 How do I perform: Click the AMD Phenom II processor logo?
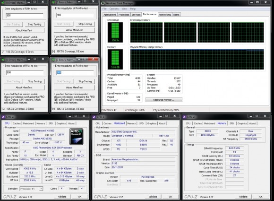(x=76, y=137)
